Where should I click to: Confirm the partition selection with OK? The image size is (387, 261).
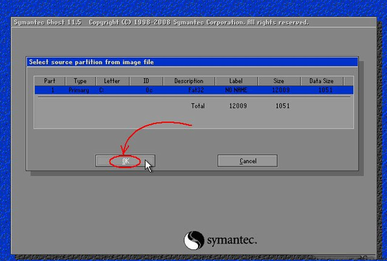[x=125, y=161]
